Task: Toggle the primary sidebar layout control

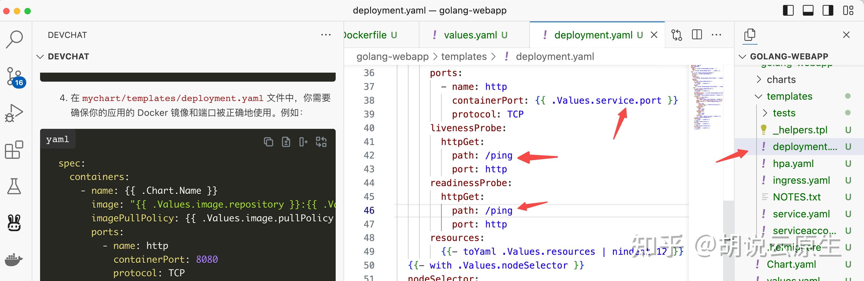Action: [788, 10]
